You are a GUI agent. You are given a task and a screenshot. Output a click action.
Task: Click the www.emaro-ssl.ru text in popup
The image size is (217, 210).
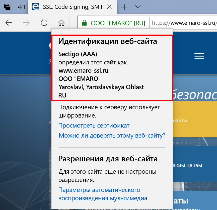pos(83,71)
